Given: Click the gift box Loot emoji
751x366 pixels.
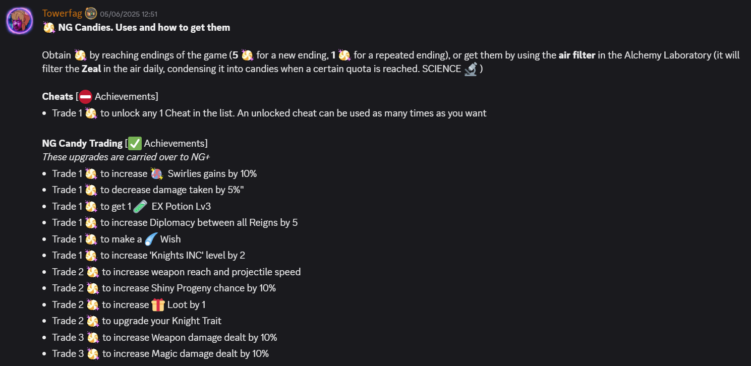Looking at the screenshot, I should point(158,304).
